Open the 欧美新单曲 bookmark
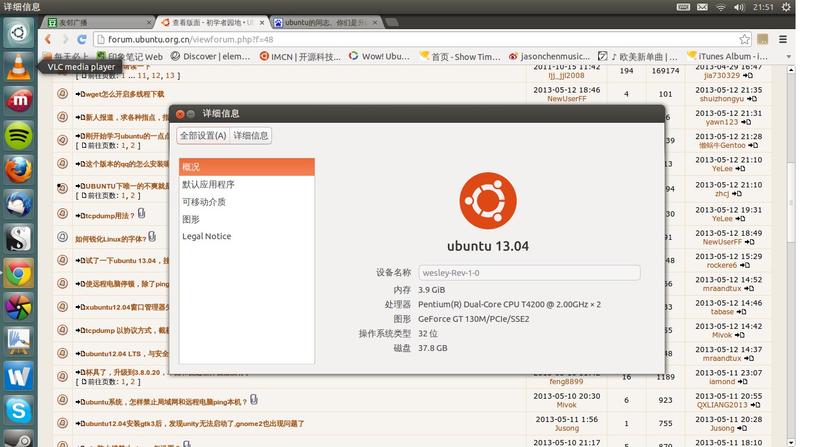The height and width of the screenshot is (447, 820). (x=638, y=56)
